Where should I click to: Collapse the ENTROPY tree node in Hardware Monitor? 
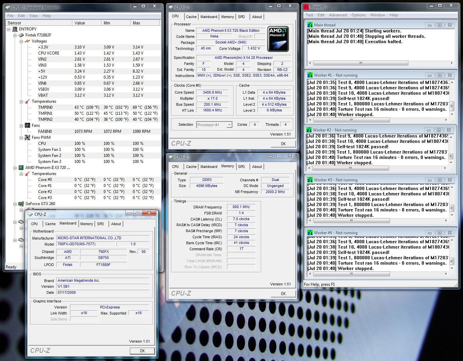pos(9,29)
